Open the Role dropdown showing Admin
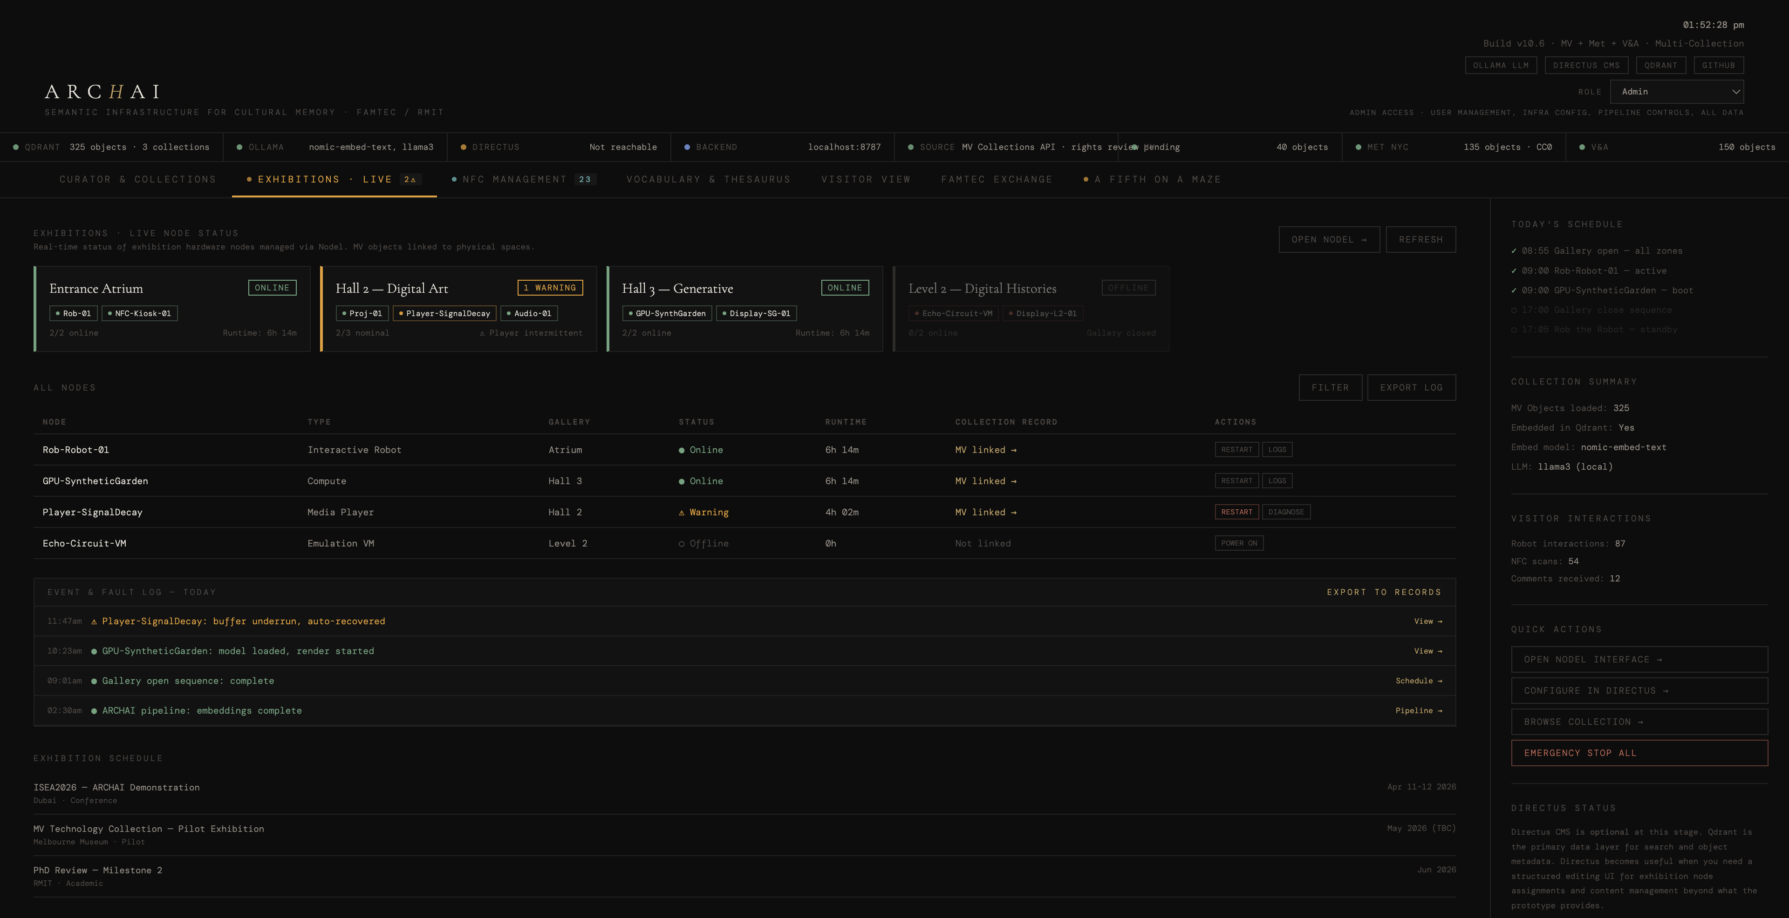Viewport: 1789px width, 918px height. (x=1678, y=92)
